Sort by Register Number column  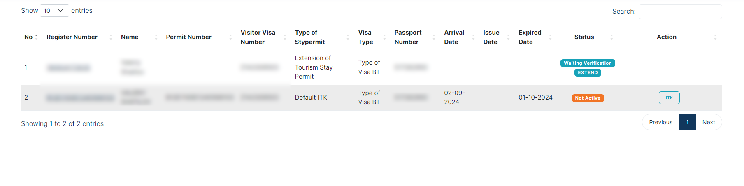coord(79,37)
